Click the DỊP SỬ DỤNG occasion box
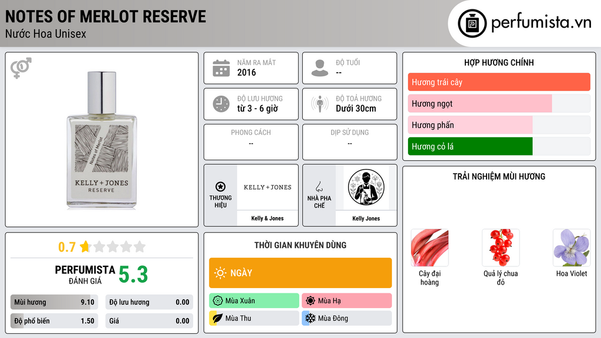This screenshot has height=338, width=601. 350,142
